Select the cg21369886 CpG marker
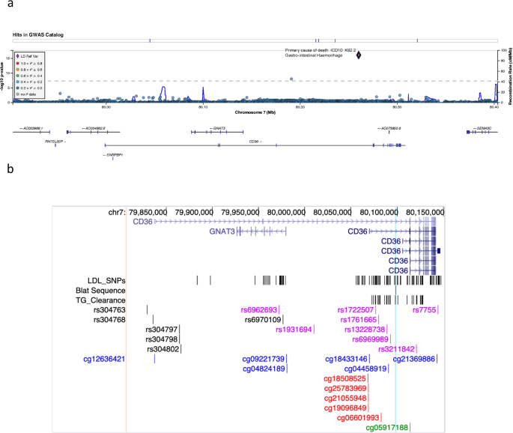This screenshot has width=513, height=433. [x=414, y=360]
